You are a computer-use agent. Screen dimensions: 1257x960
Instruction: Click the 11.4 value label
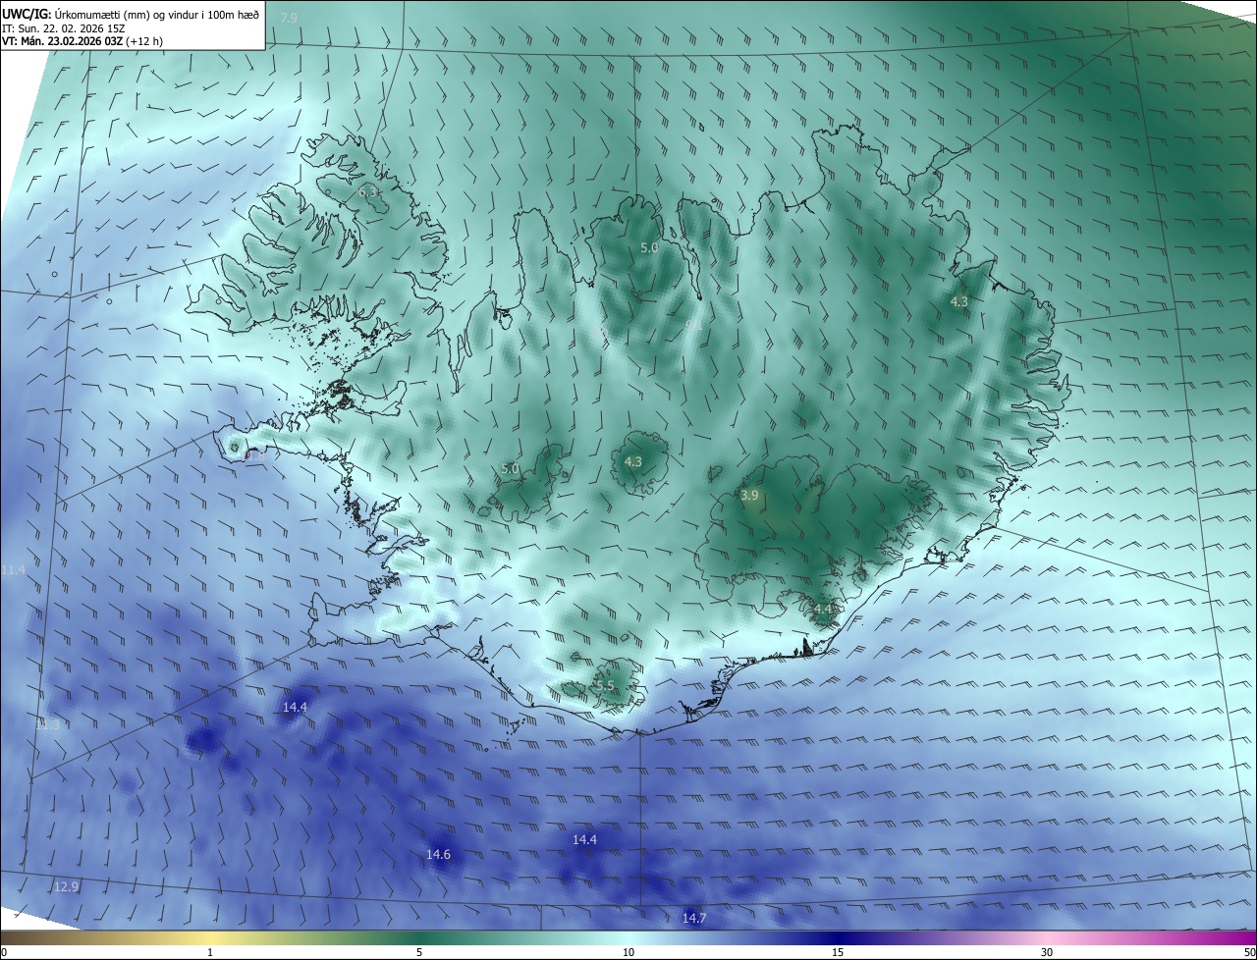[14, 569]
